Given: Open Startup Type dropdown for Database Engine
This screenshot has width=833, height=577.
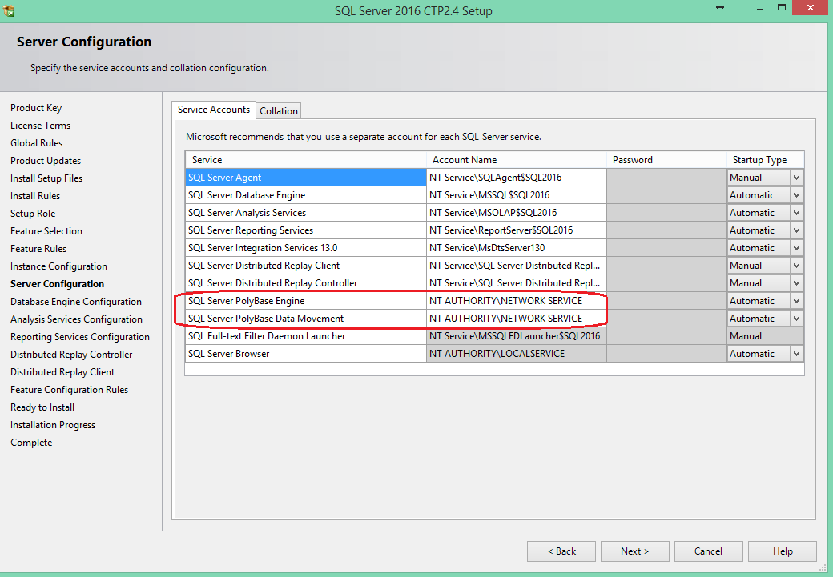Looking at the screenshot, I should pyautogui.click(x=796, y=195).
